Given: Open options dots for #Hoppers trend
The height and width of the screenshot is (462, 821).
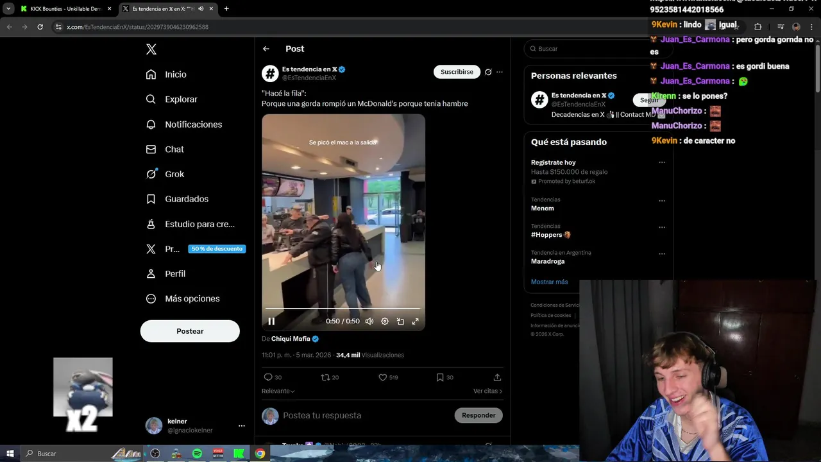Looking at the screenshot, I should pos(662,227).
